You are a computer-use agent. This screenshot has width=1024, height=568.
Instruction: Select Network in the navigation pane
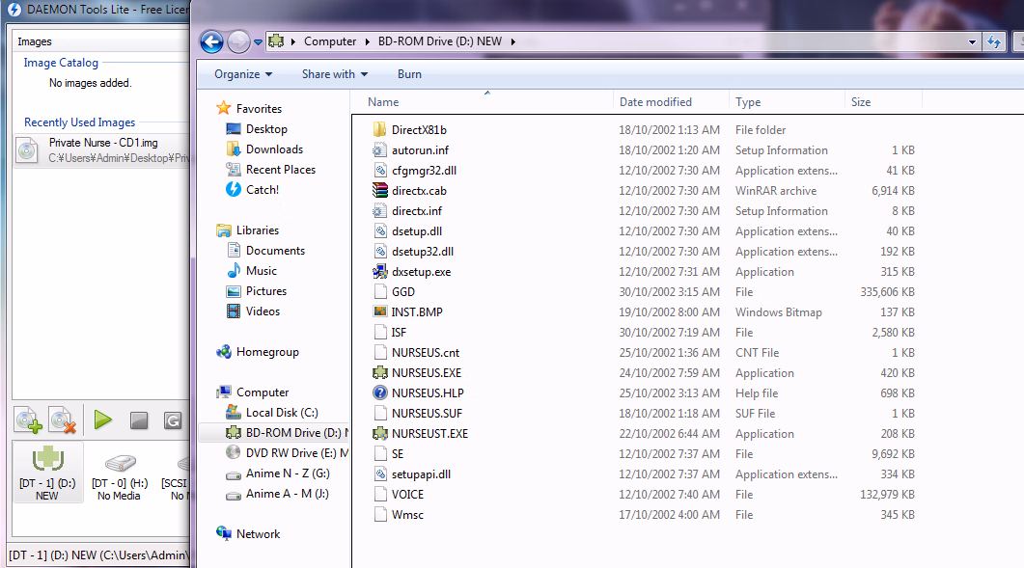258,533
